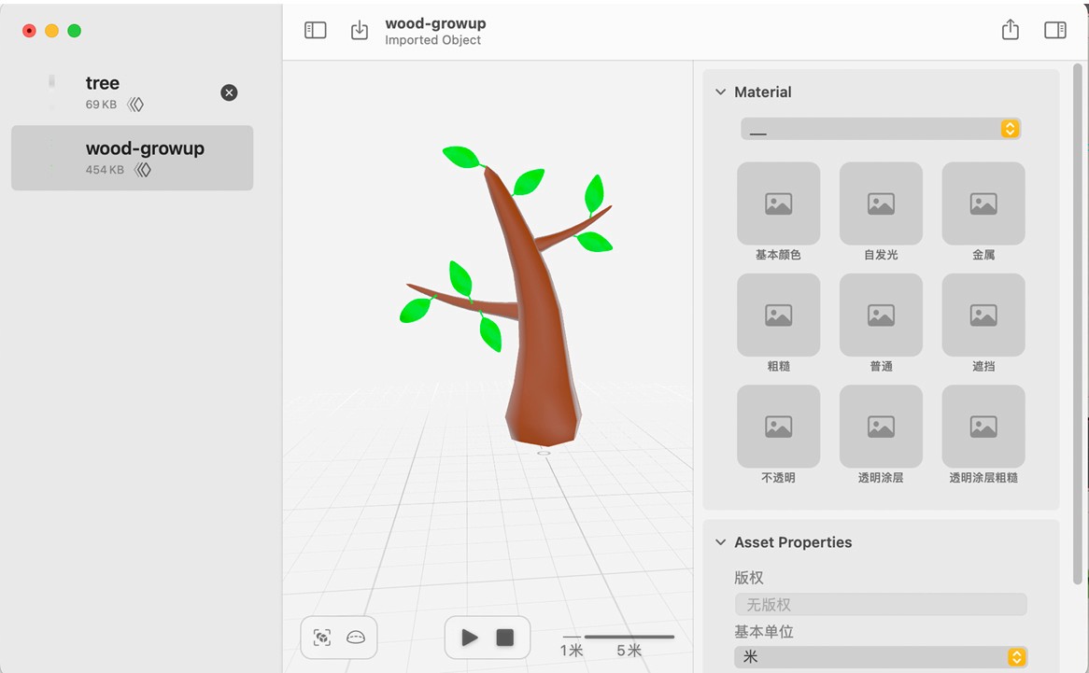Stop the model animation
This screenshot has height=673, width=1089.
coord(505,638)
